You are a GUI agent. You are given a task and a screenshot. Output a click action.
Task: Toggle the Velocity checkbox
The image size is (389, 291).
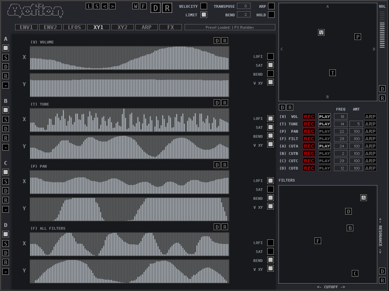tap(204, 6)
